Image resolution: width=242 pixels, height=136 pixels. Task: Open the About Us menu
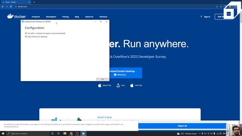(x=89, y=17)
